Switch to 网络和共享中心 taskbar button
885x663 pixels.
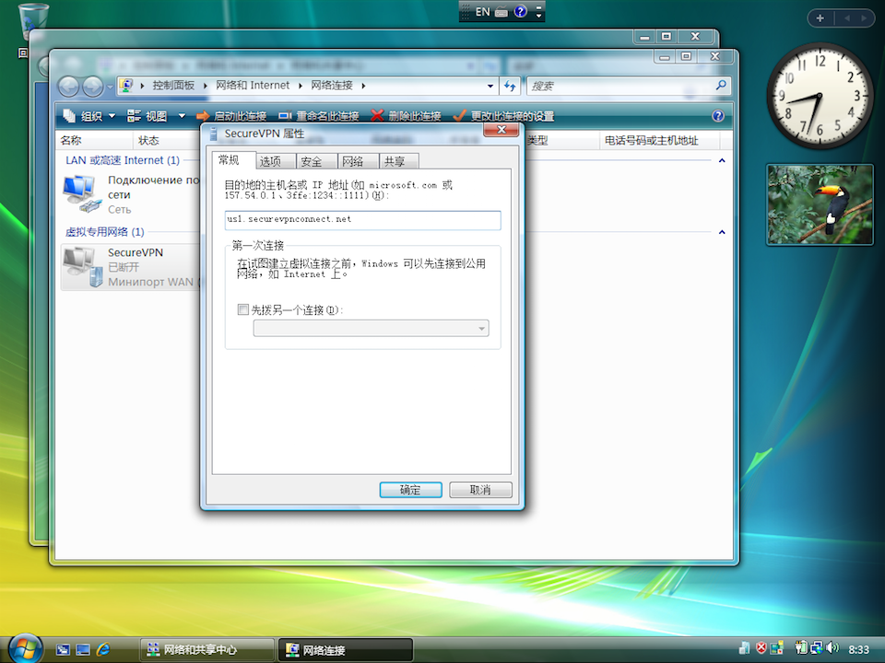(206, 650)
